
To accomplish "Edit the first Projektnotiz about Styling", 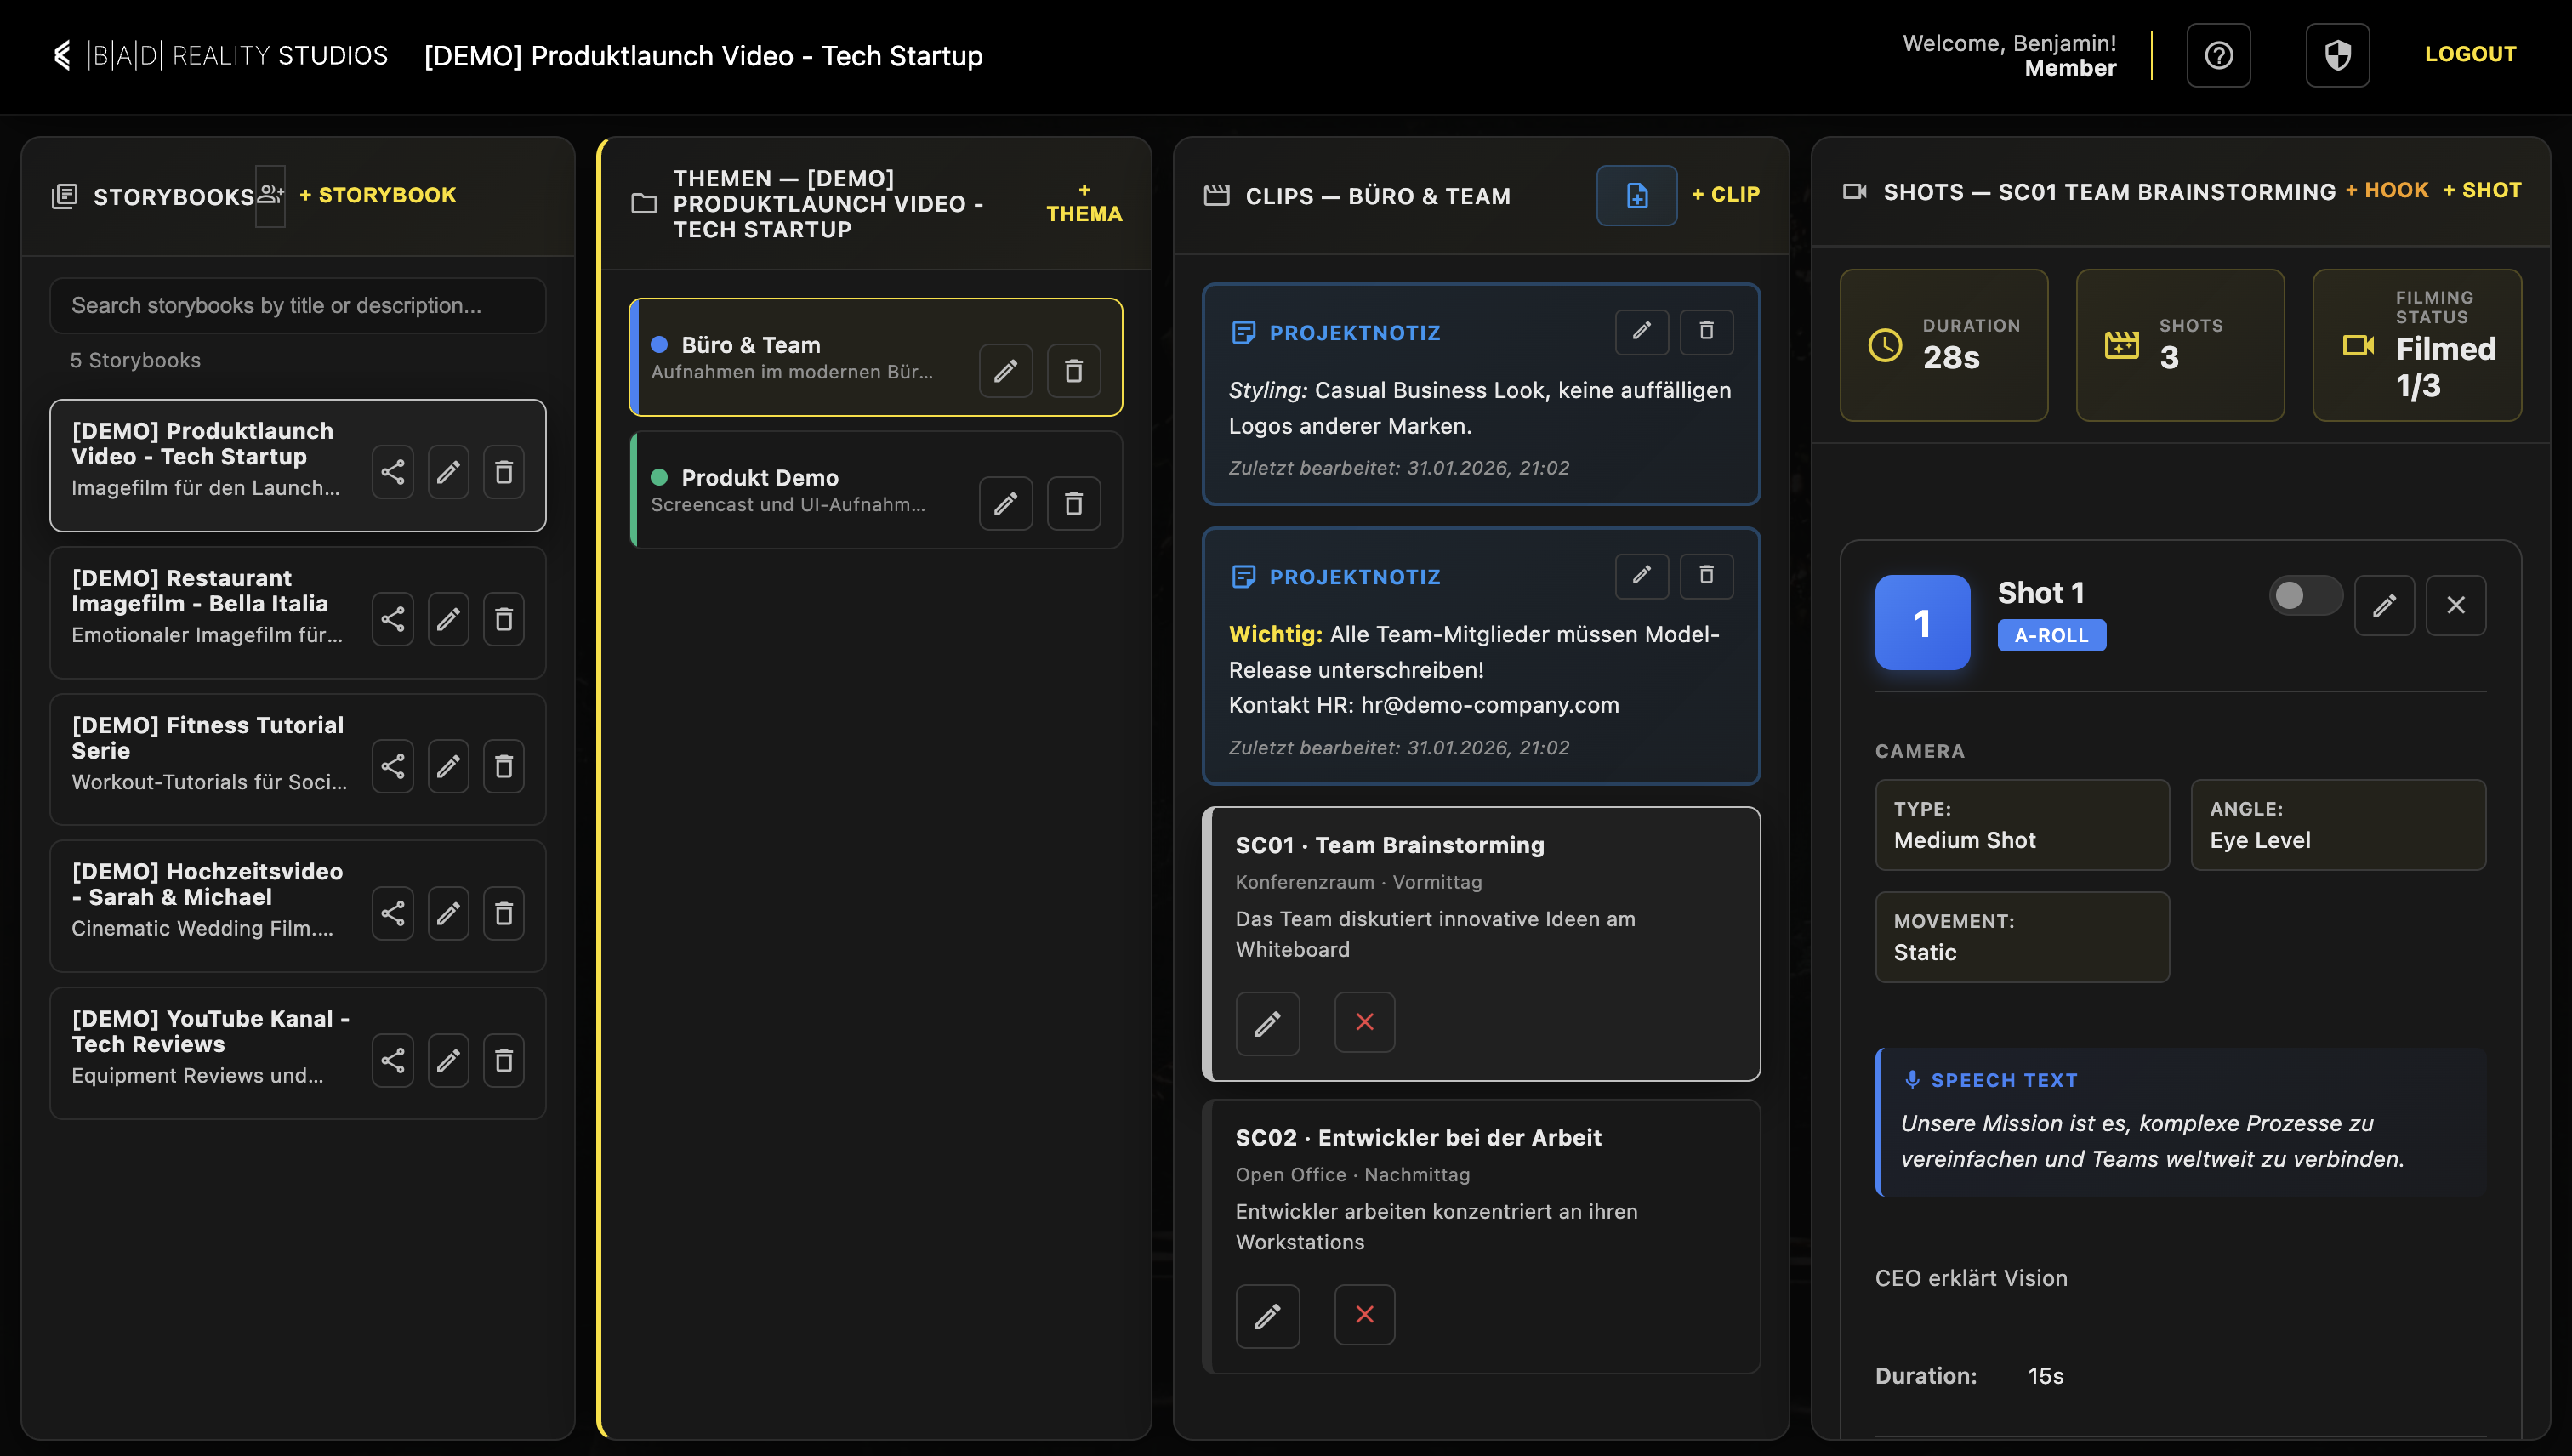I will pos(1641,331).
